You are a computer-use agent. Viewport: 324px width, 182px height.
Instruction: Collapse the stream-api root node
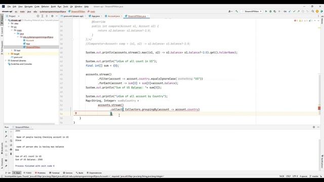tap(6, 20)
